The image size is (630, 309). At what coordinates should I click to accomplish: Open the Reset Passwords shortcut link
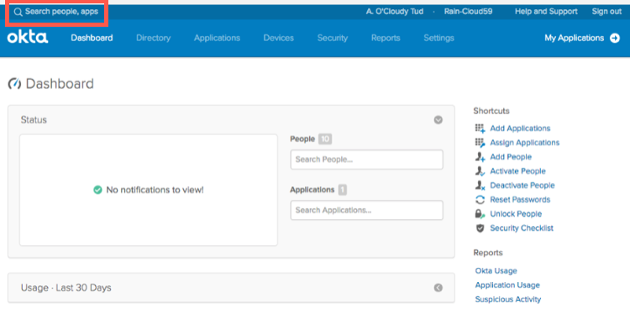tap(520, 200)
